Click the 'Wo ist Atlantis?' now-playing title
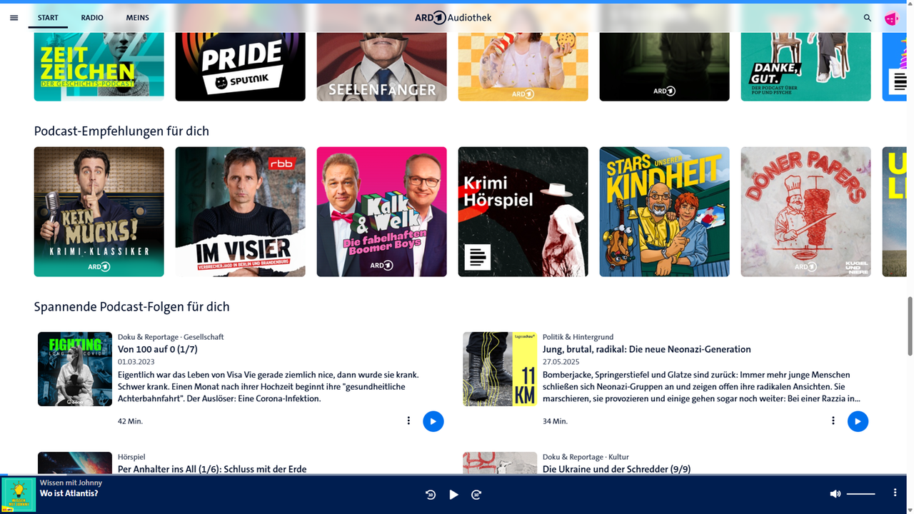Image resolution: width=914 pixels, height=514 pixels. click(x=69, y=493)
